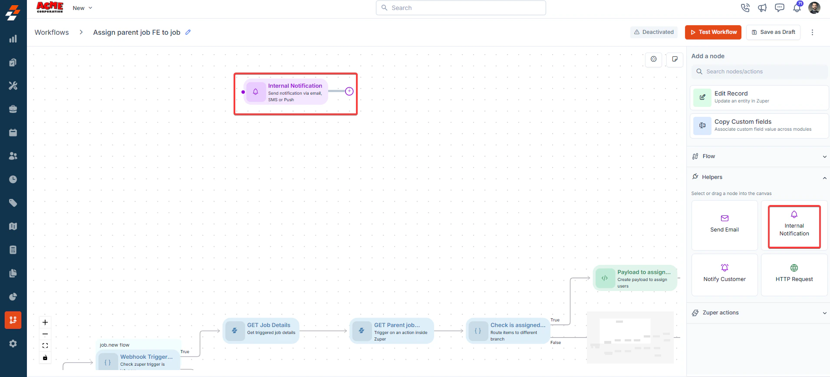
Task: Collapse the Helpers section
Action: [x=758, y=177]
